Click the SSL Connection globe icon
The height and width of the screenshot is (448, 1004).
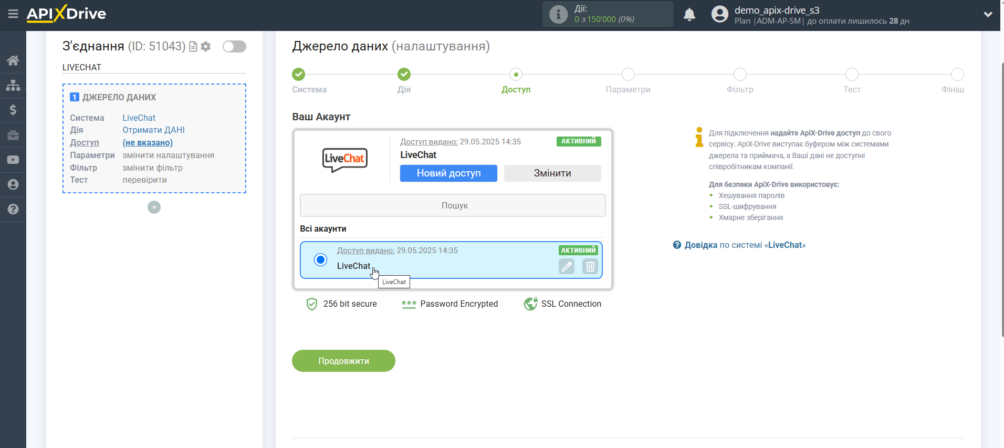tap(530, 304)
